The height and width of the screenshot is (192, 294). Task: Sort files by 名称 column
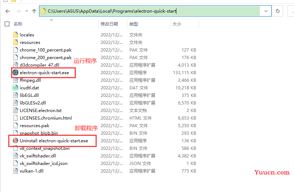[x=18, y=24]
